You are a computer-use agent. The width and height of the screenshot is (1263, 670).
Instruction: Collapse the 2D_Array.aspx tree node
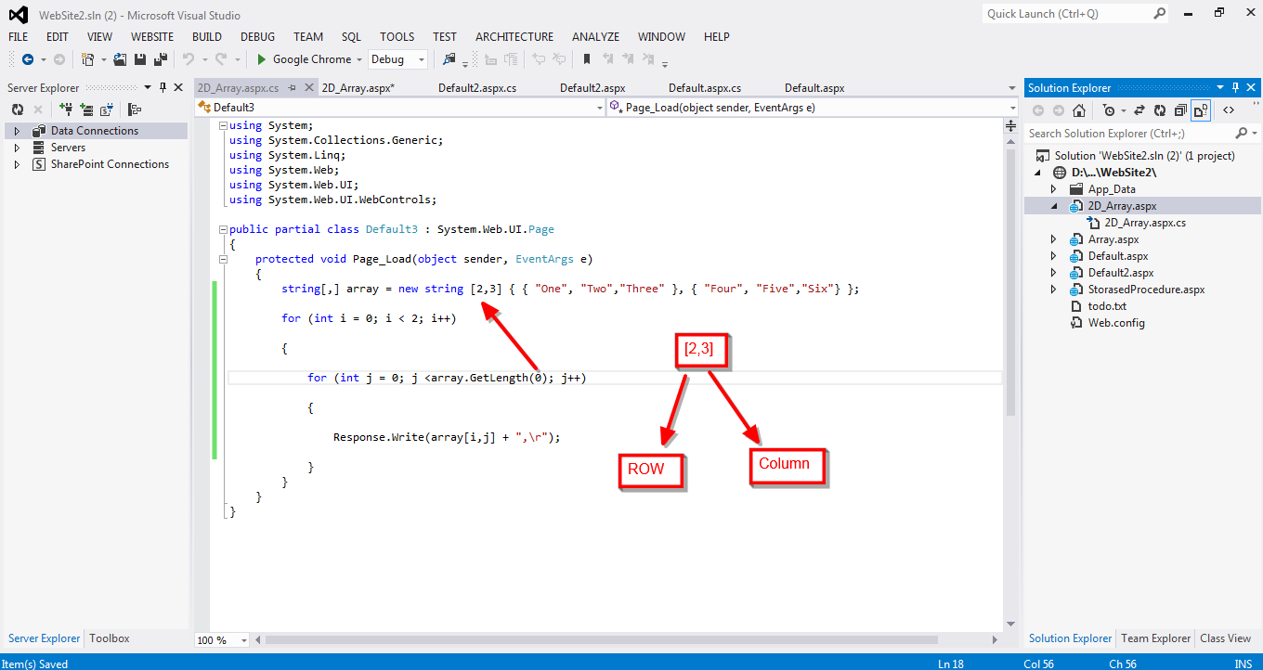pos(1053,205)
